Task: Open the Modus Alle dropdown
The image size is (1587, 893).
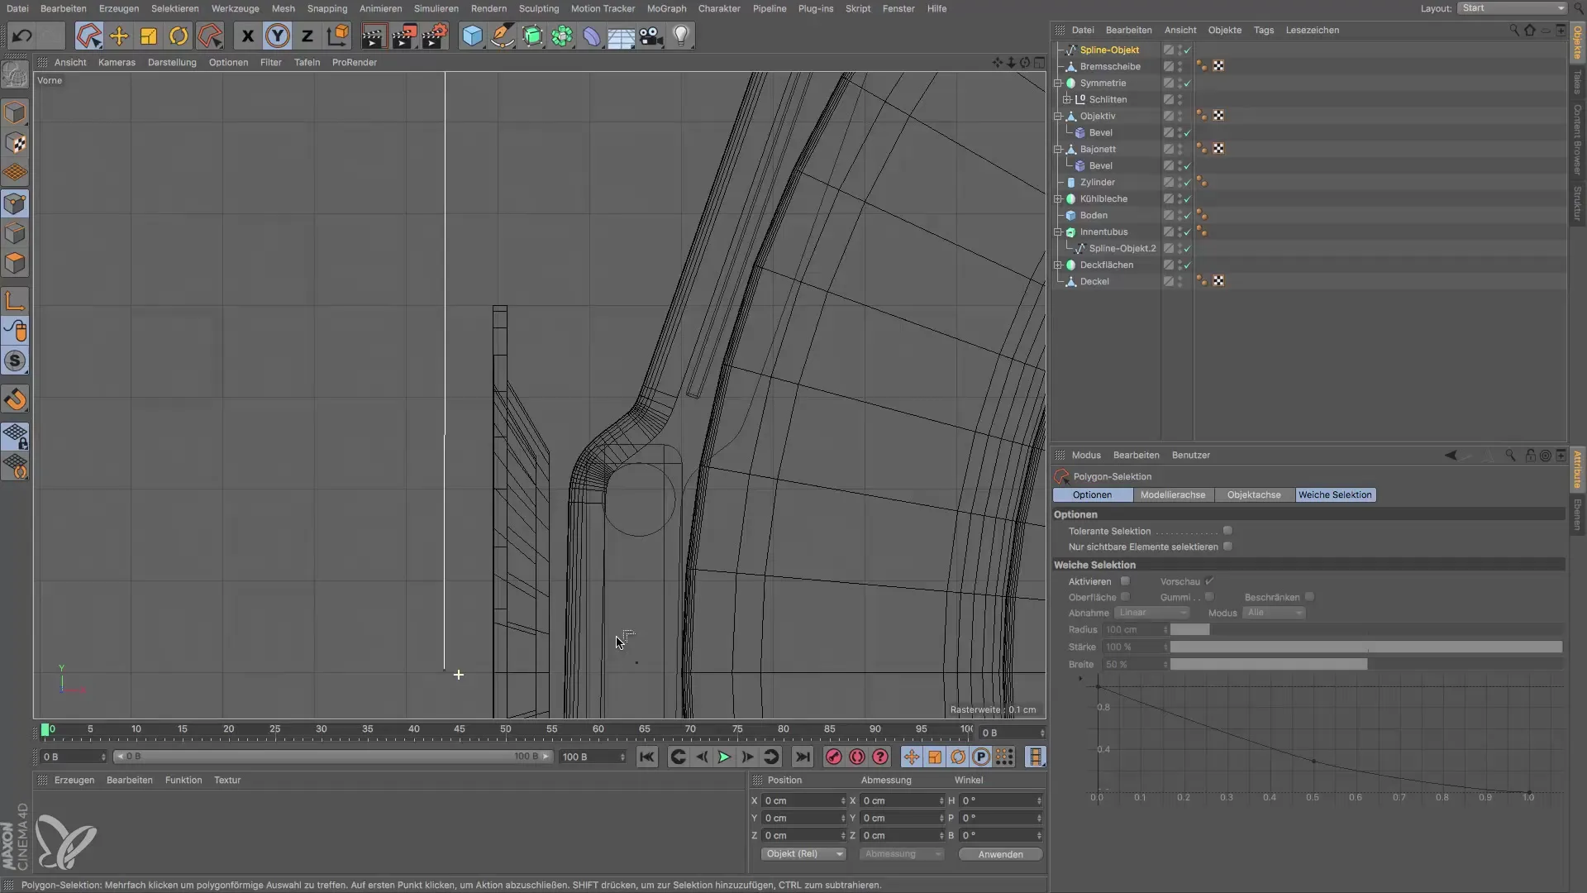Action: (1274, 613)
